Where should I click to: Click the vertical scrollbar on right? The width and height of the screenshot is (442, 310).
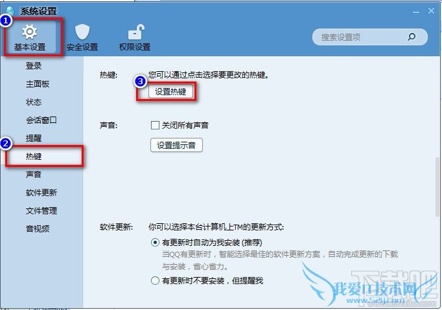[x=437, y=186]
